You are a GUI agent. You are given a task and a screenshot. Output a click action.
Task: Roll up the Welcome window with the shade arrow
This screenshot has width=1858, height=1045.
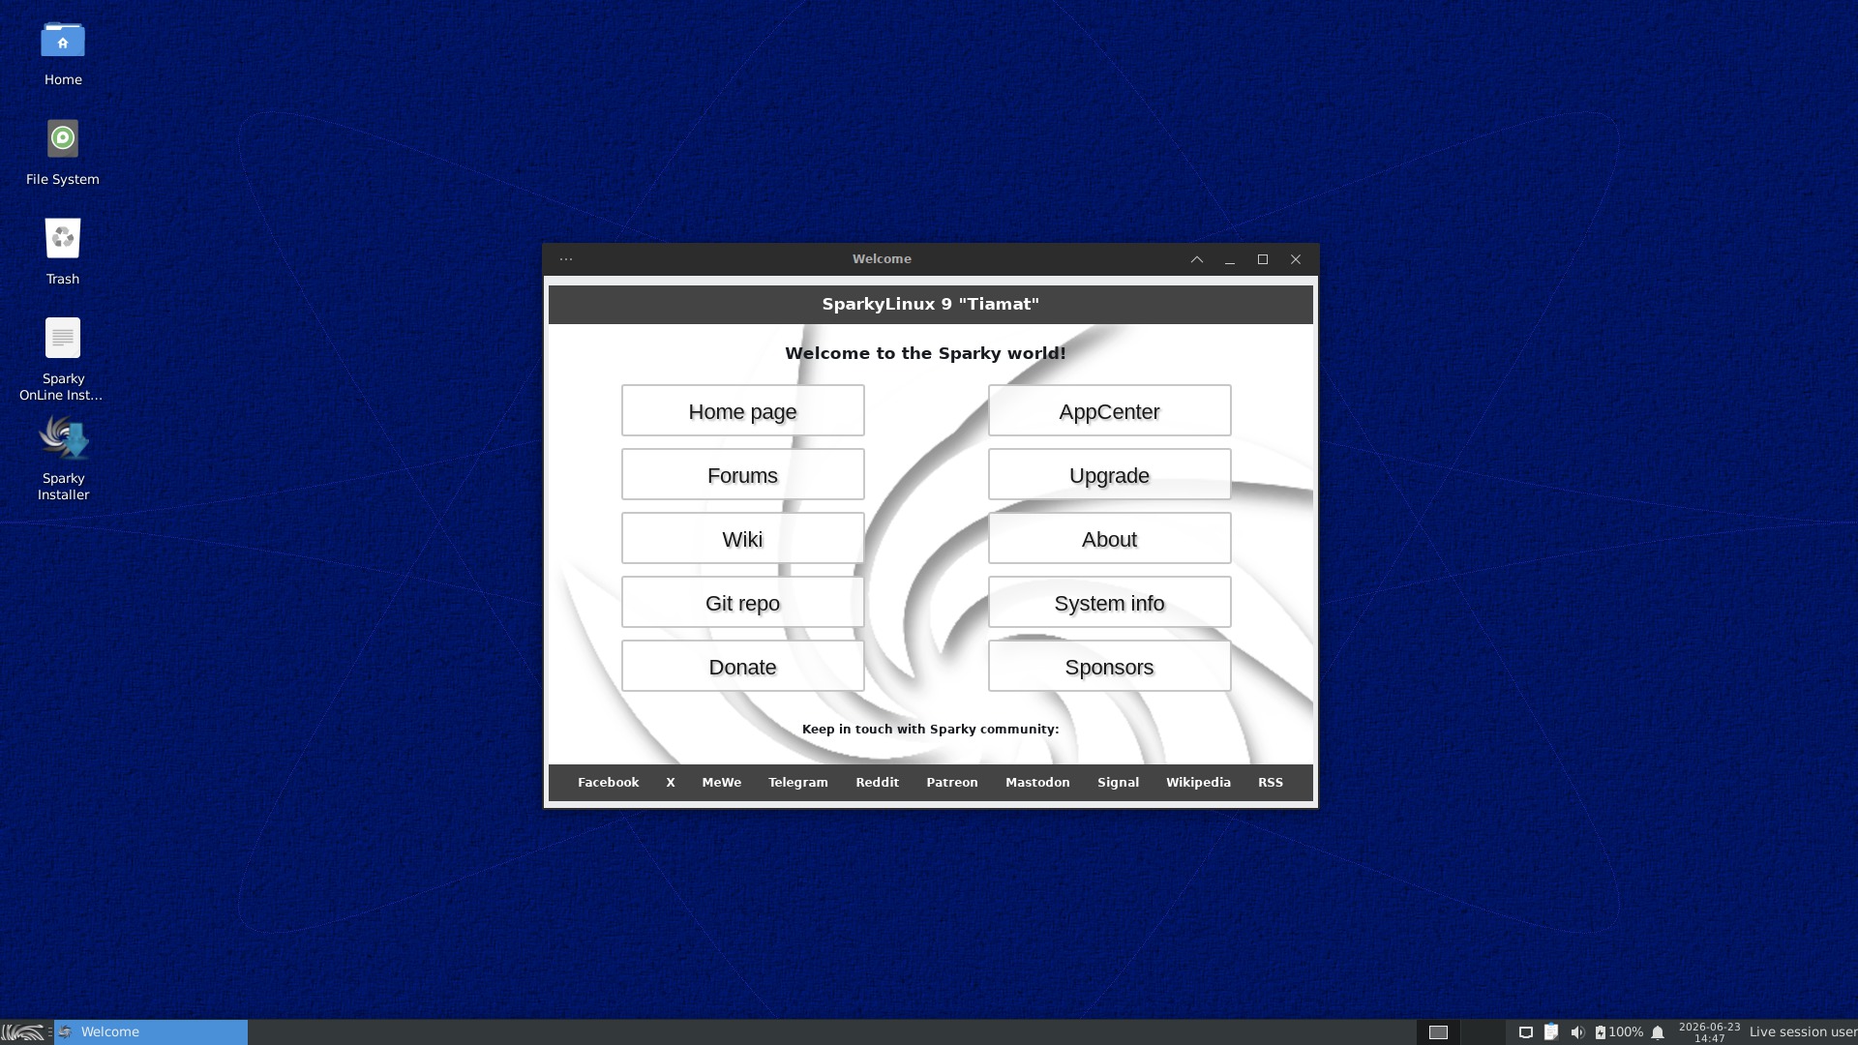point(1197,259)
